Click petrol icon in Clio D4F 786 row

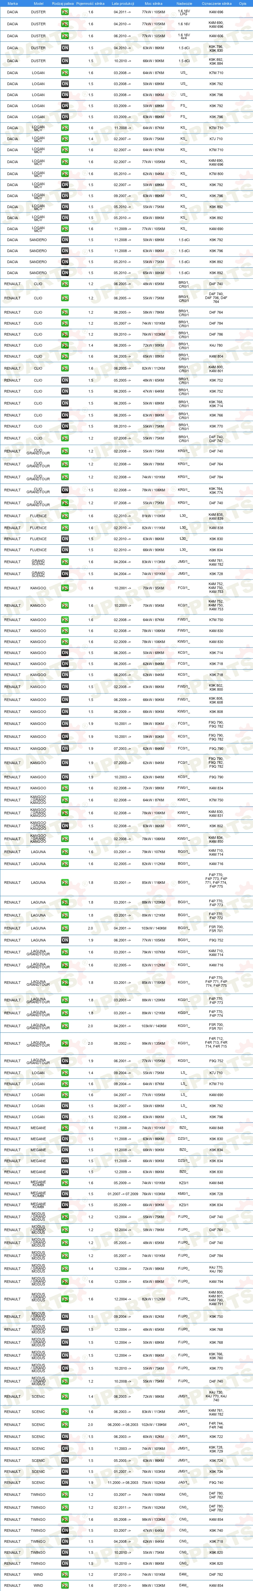65,334
